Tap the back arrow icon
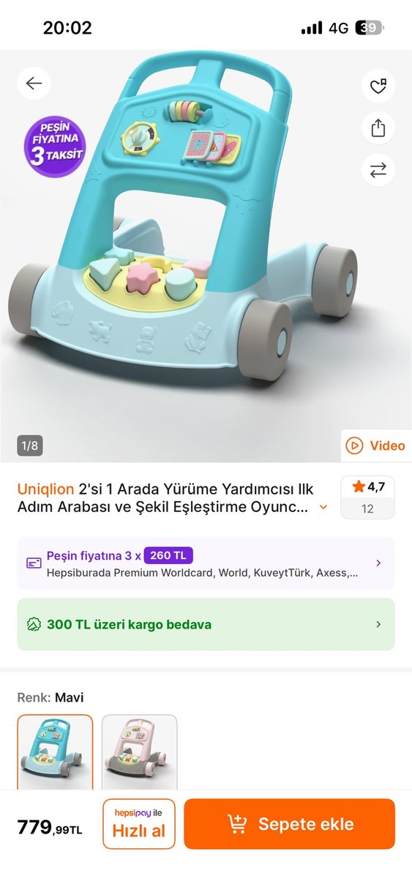This screenshot has height=893, width=412. 34,84
